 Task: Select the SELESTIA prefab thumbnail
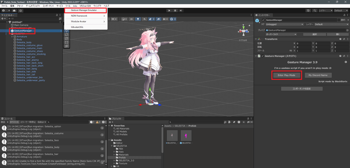coord(186,135)
